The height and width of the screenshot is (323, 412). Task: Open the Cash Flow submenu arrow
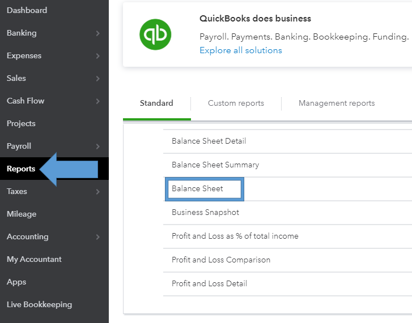98,101
